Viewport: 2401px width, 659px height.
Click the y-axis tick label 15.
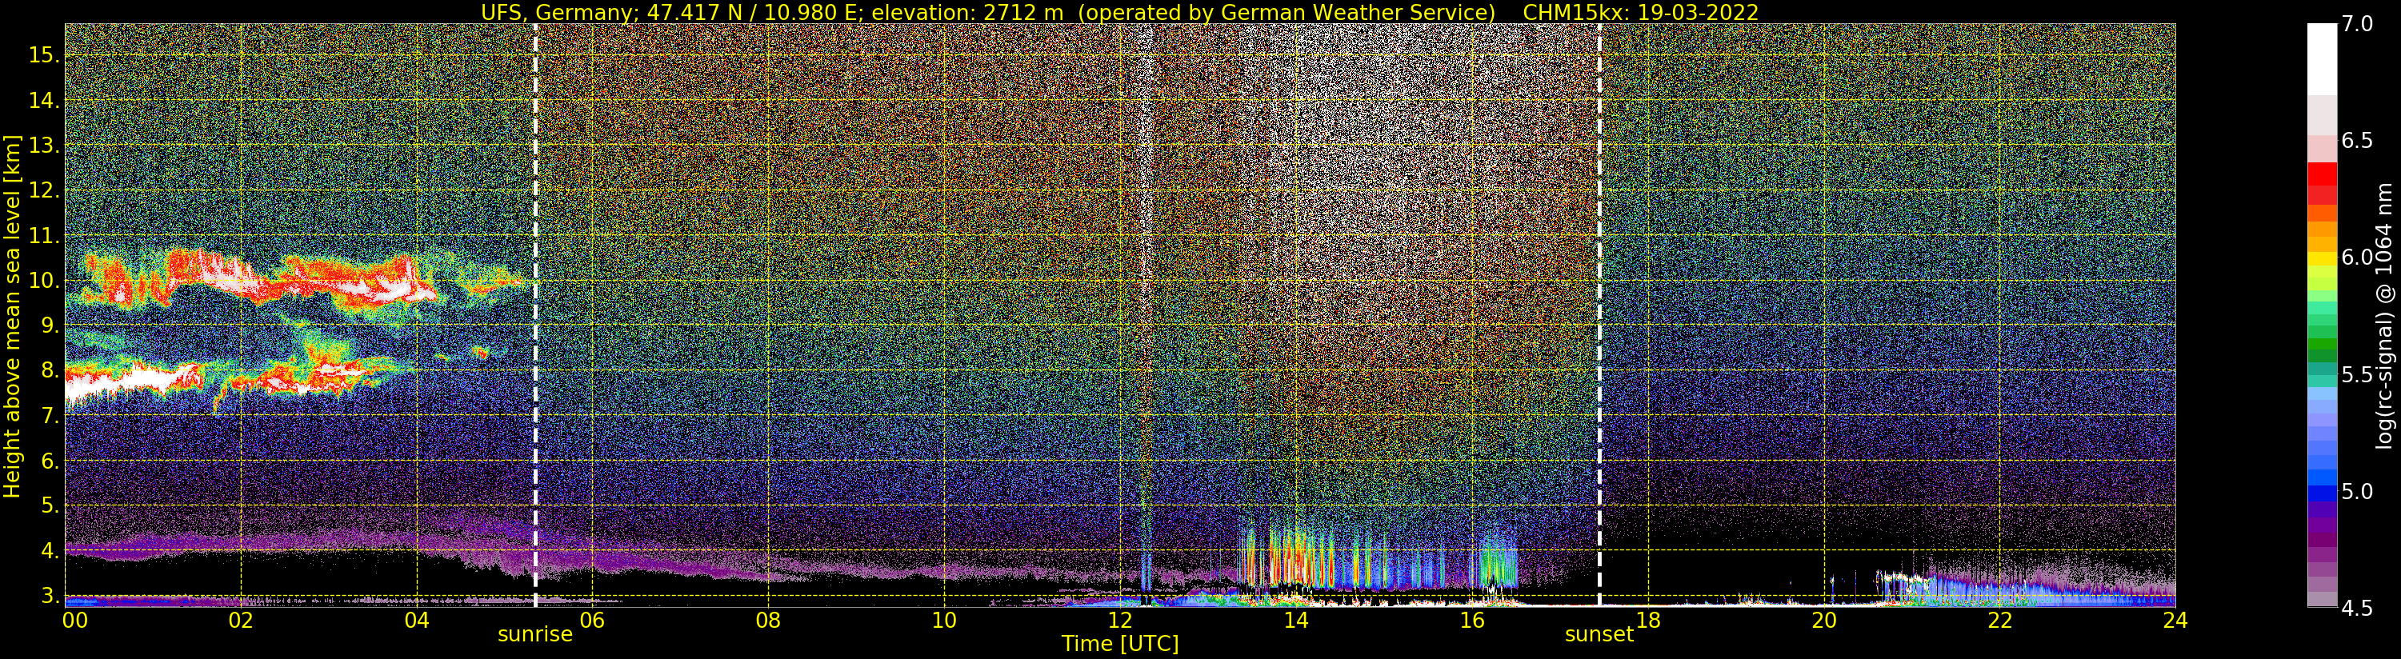click(44, 55)
